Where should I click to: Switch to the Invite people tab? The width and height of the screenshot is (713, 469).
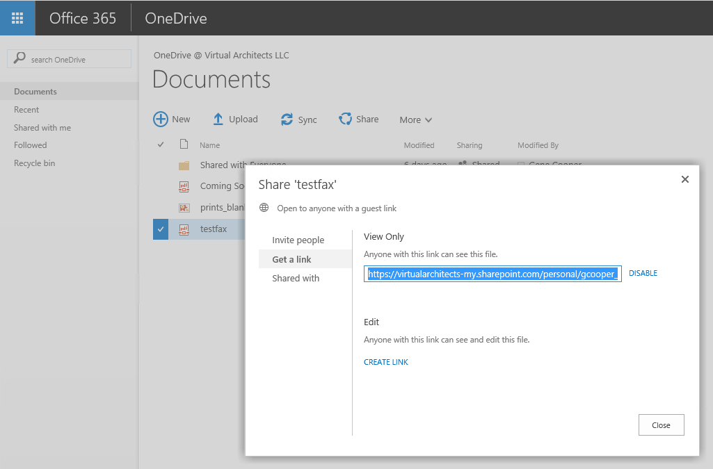[x=298, y=240]
